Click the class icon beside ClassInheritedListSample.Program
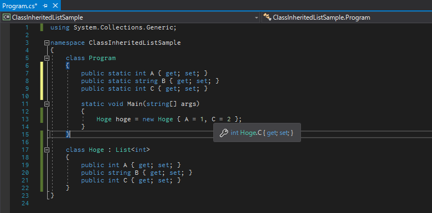432x213 pixels. (x=267, y=17)
